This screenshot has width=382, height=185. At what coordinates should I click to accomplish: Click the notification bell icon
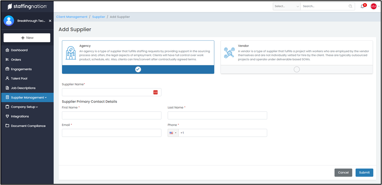[363, 6]
